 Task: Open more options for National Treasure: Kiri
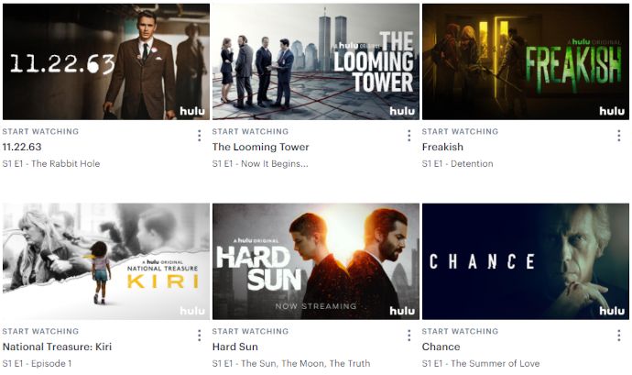[x=199, y=336]
